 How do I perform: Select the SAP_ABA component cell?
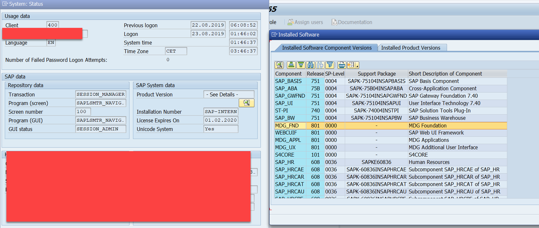point(290,89)
